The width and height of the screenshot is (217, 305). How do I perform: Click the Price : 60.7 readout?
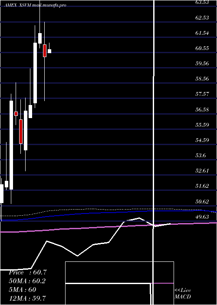pyautogui.click(x=28, y=272)
